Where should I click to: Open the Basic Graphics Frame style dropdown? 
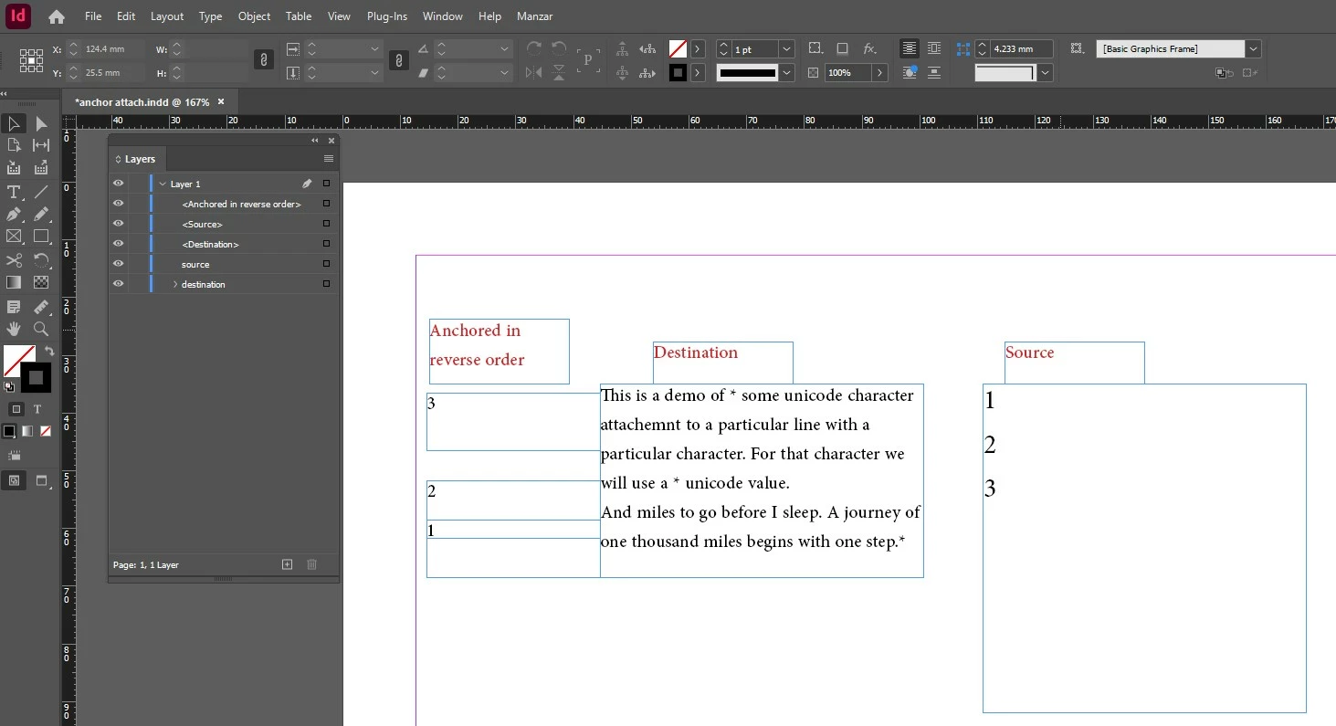1254,48
